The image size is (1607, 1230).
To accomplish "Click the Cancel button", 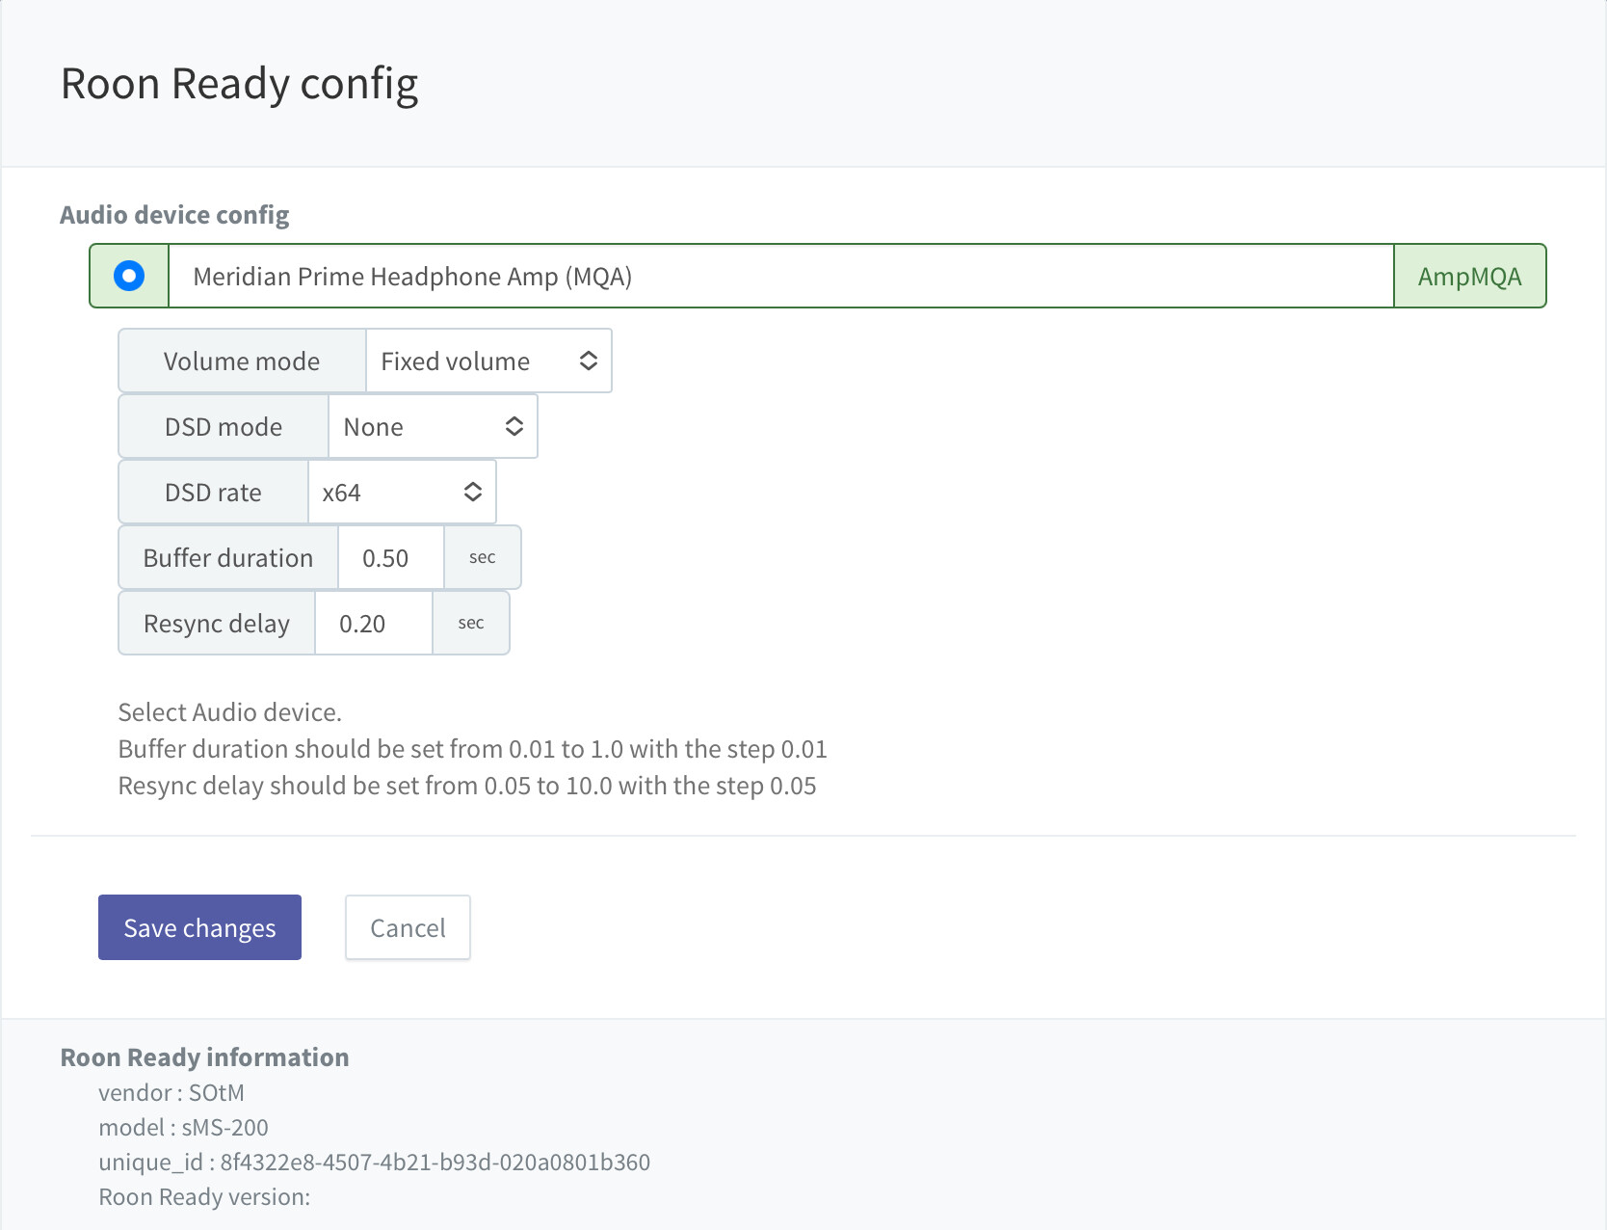I will tap(408, 927).
